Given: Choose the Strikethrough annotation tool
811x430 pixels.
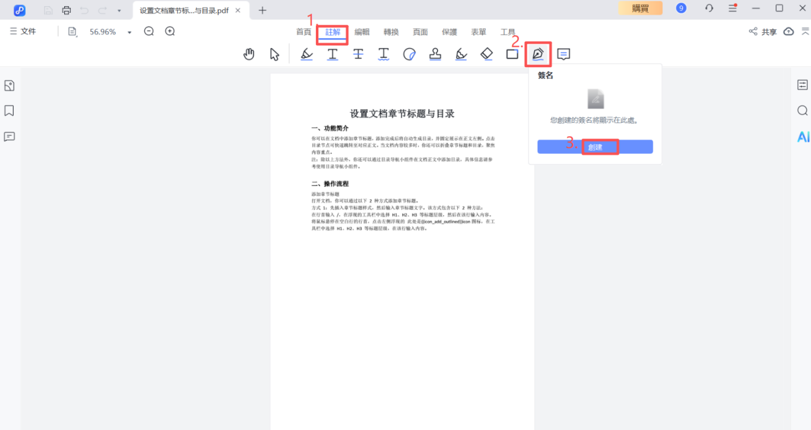Looking at the screenshot, I should coord(358,54).
